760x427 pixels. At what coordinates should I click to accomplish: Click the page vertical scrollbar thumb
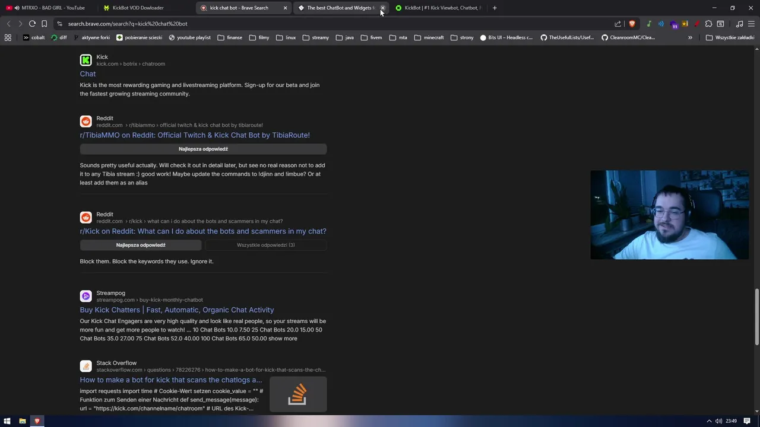pos(756,317)
